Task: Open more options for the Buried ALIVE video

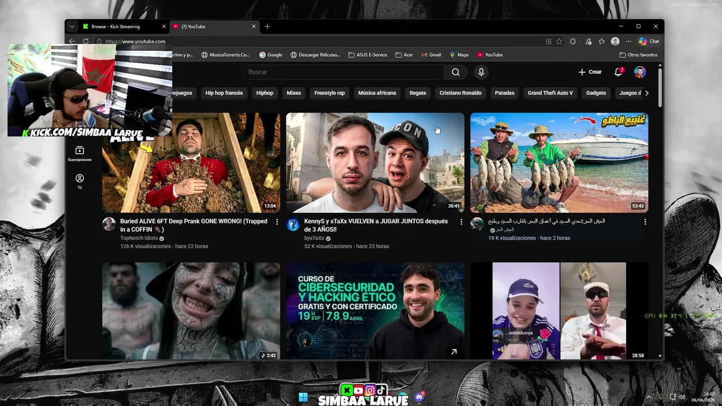Action: pos(277,222)
